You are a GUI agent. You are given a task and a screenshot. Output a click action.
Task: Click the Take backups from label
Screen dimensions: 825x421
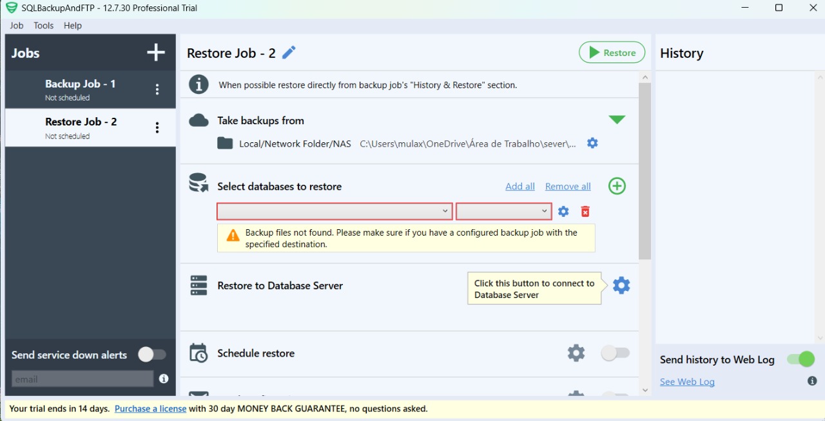coord(261,120)
